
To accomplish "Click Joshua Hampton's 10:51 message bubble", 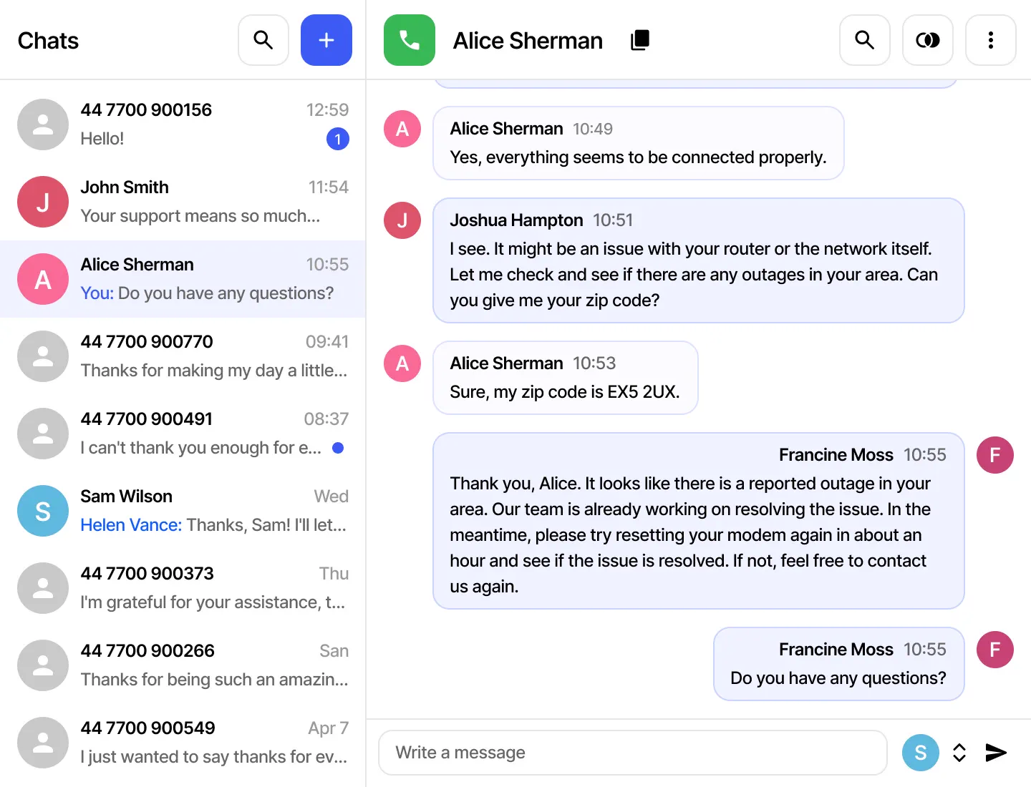I will tap(699, 260).
